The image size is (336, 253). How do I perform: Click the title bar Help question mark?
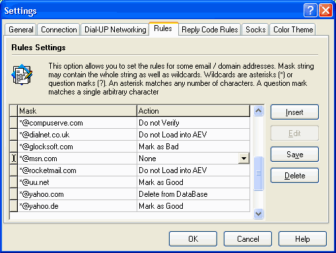click(310, 10)
